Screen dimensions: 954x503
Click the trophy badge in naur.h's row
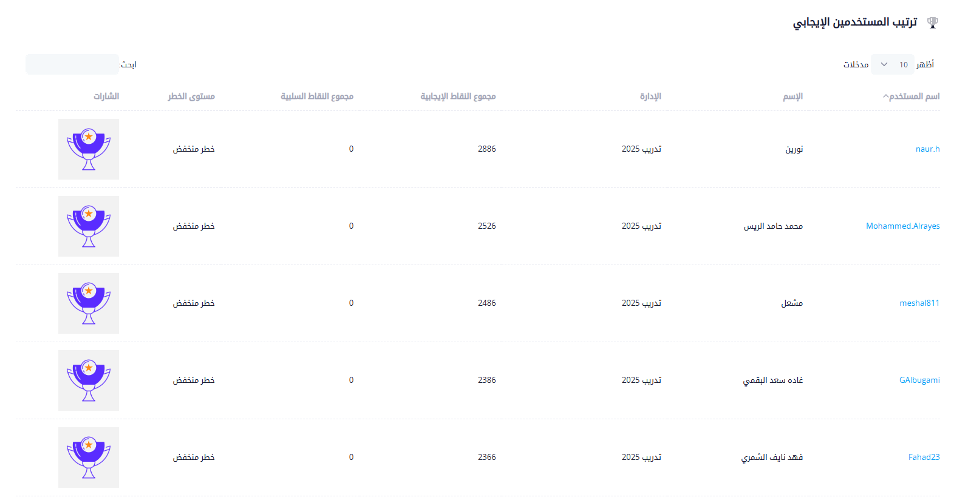tap(89, 149)
